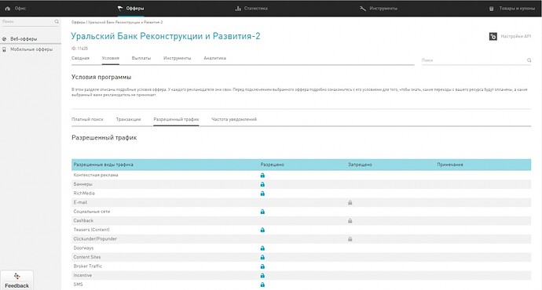This screenshot has height=290, width=542.
Task: Click the grey lock icon in E-mail row
Action: (350, 202)
